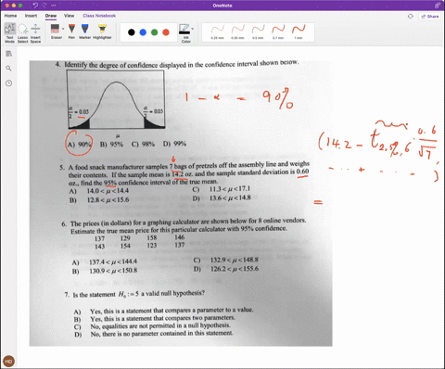Click the answer choice A) 90%
This screenshot has width=445, height=369.
point(80,145)
